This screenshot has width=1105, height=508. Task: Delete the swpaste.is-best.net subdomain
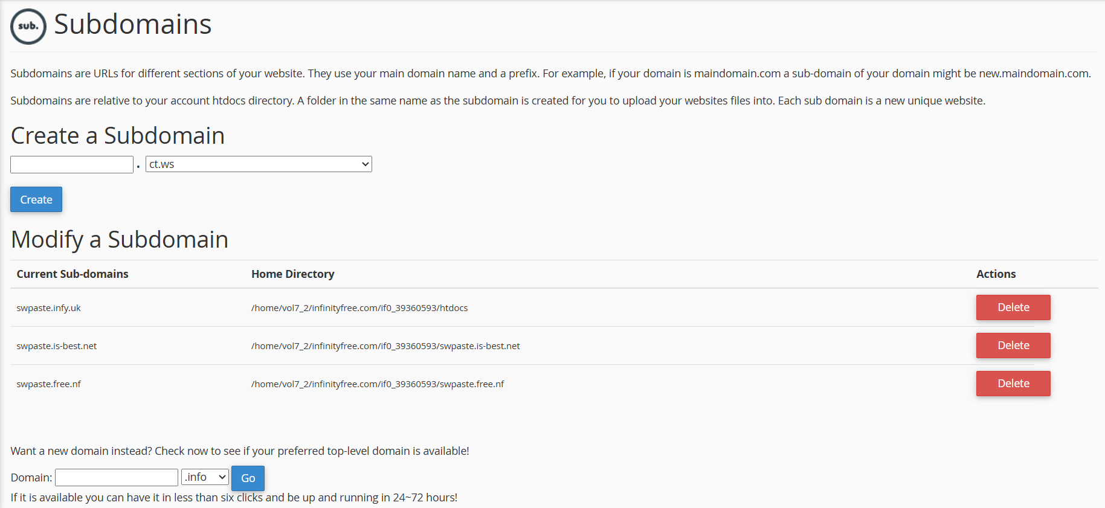click(x=1013, y=346)
